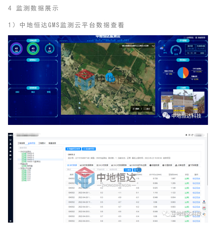Click the blue query button

(128, 170)
